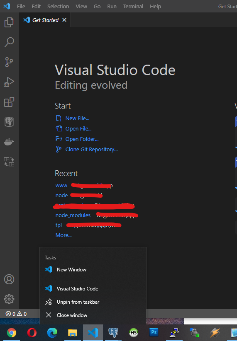This screenshot has height=341, width=237.
Task: Open the Help menu
Action: coord(155,7)
